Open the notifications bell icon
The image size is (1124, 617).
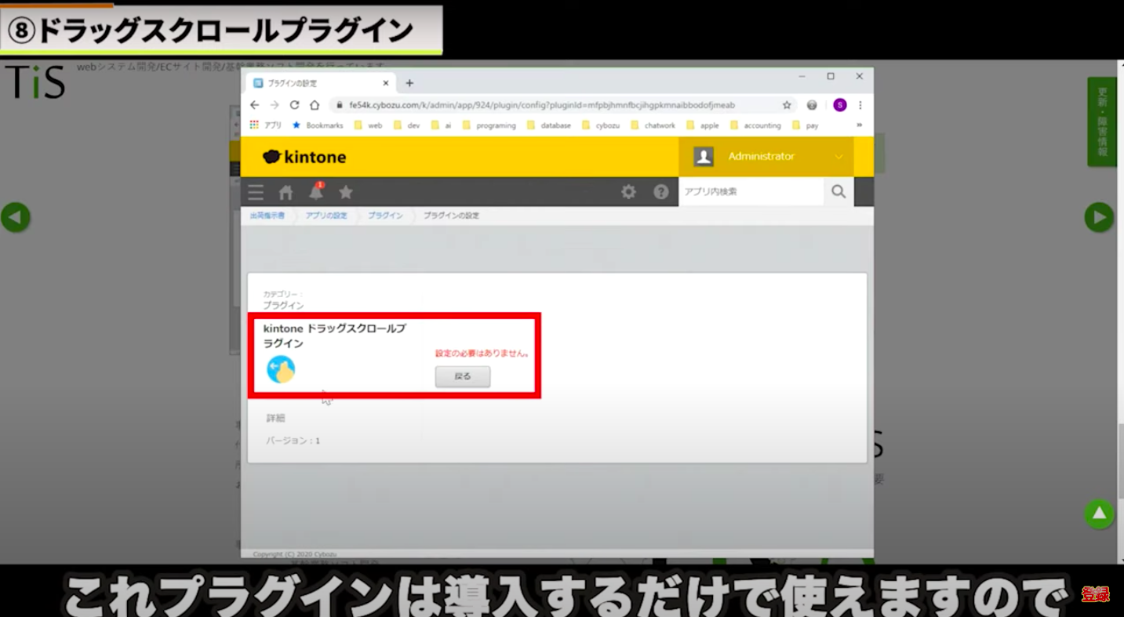click(x=316, y=192)
